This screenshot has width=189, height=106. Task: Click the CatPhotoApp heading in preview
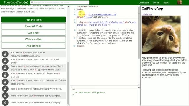pyautogui.click(x=152, y=9)
